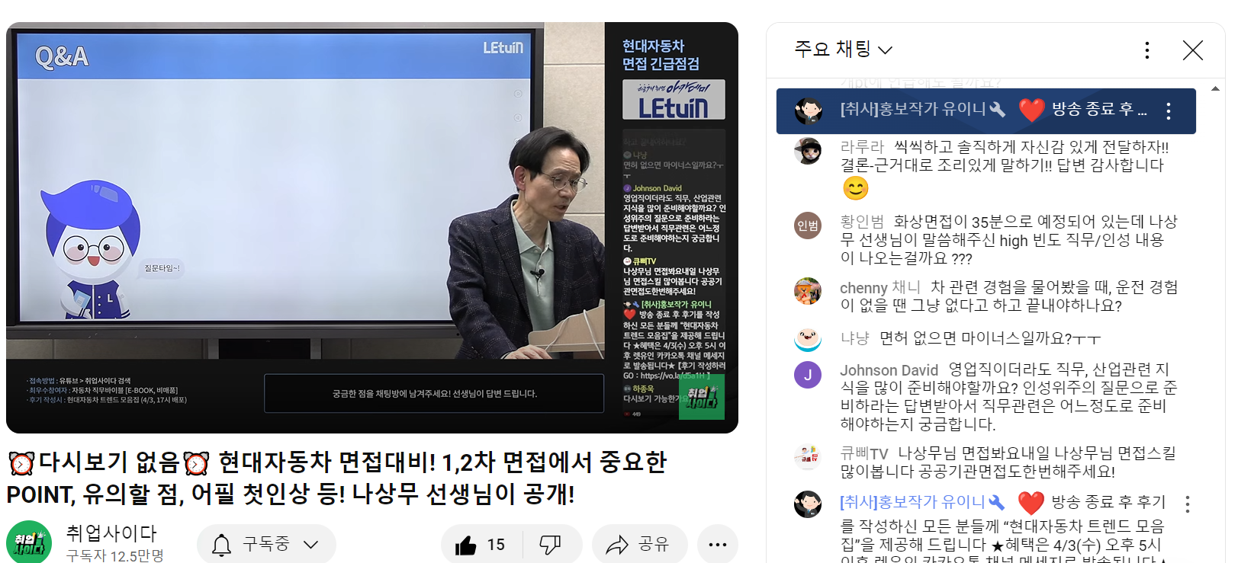Open the 구독중 subscription dropdown

pyautogui.click(x=267, y=544)
